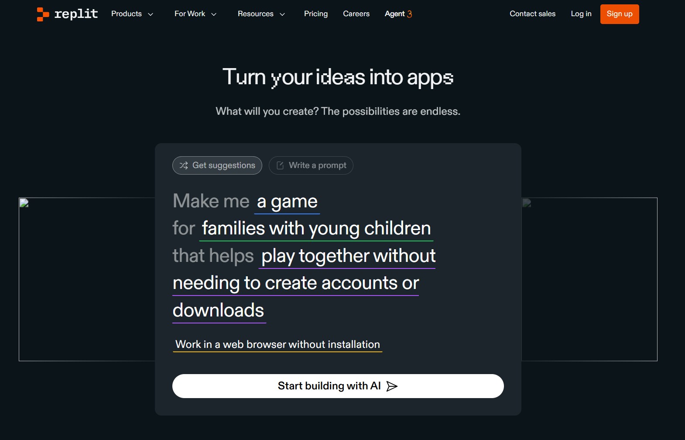The height and width of the screenshot is (440, 685).
Task: Expand the Products dropdown menu
Action: pyautogui.click(x=132, y=14)
